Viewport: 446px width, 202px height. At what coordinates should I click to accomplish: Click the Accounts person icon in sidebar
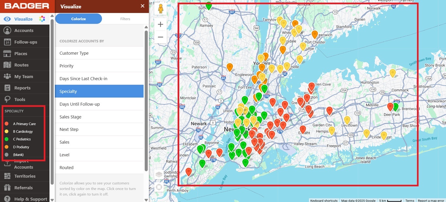7,30
